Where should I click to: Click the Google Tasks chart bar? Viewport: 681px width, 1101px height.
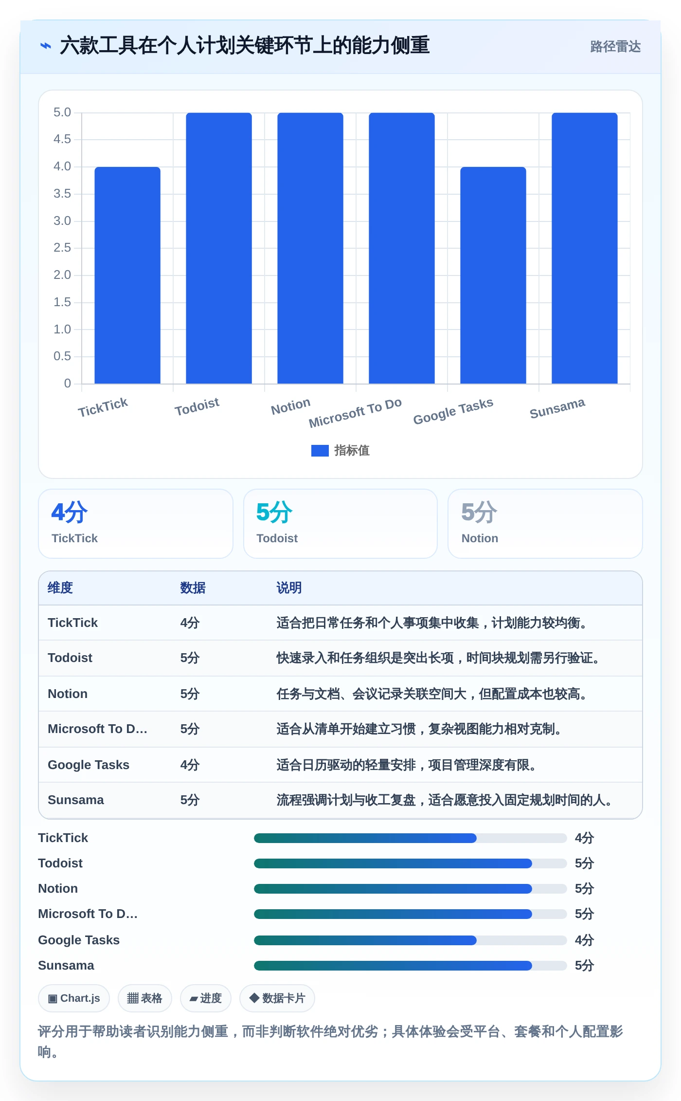[493, 275]
